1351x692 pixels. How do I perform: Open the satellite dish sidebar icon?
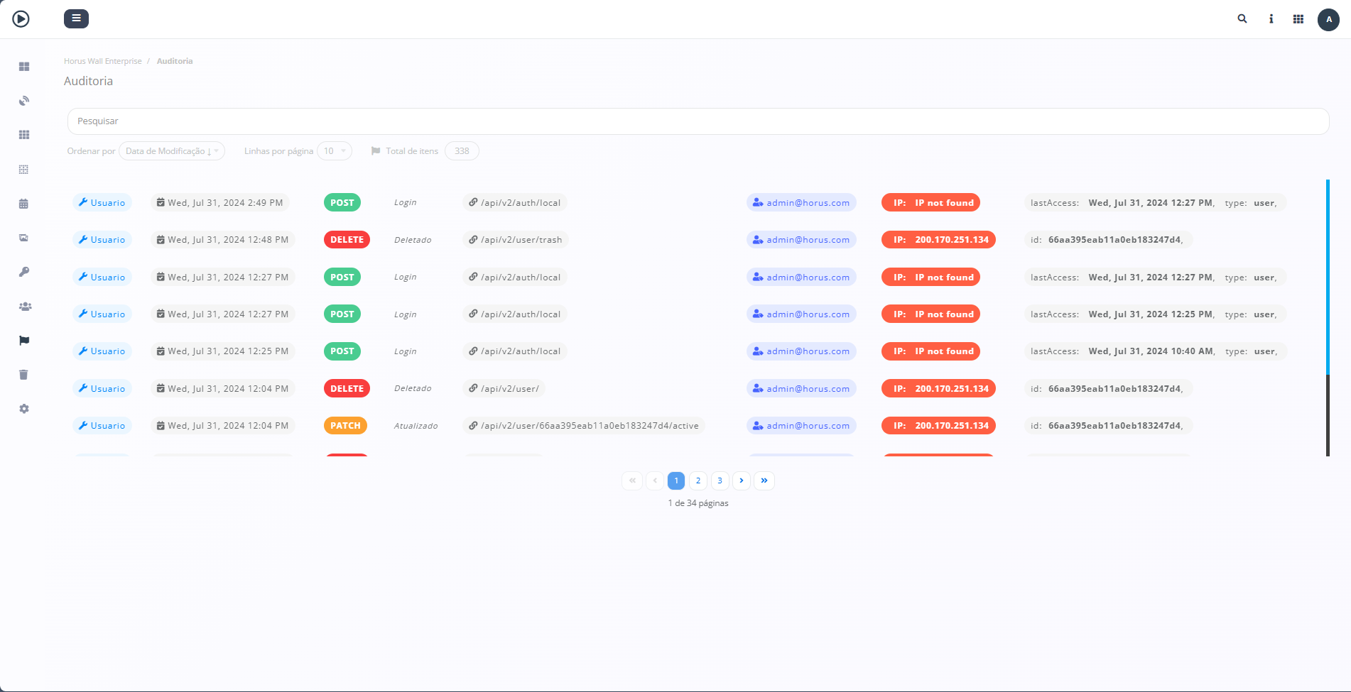[24, 101]
